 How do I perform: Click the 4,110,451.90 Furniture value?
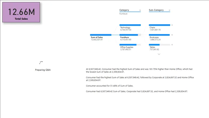pos(126,40)
